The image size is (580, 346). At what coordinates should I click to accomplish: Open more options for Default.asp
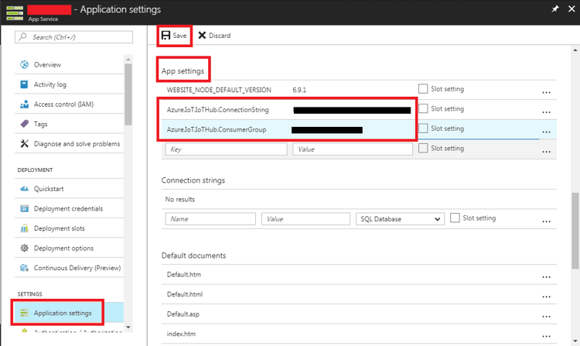546,317
